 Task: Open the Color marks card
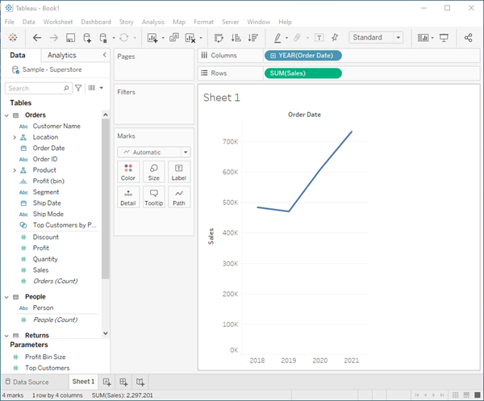(x=127, y=171)
